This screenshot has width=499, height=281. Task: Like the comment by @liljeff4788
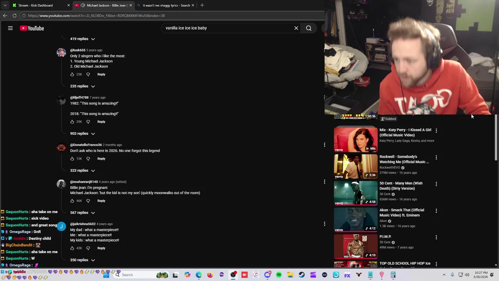click(x=72, y=122)
